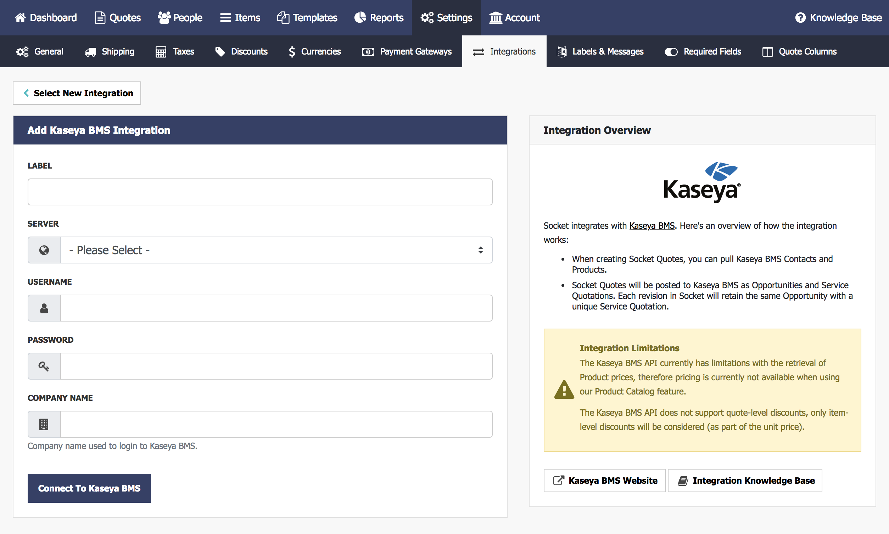Click the warning triangle icon in limitations box
This screenshot has width=889, height=534.
[x=564, y=390]
